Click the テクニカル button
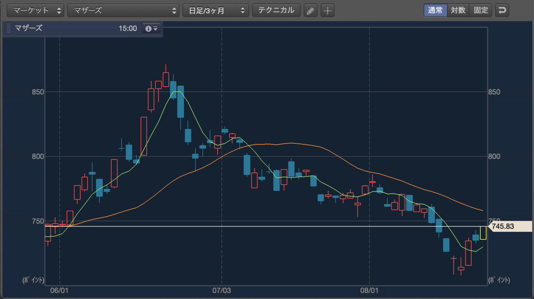 [x=276, y=10]
